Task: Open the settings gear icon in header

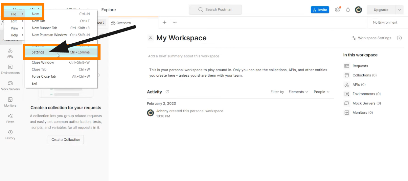Action: tap(337, 10)
